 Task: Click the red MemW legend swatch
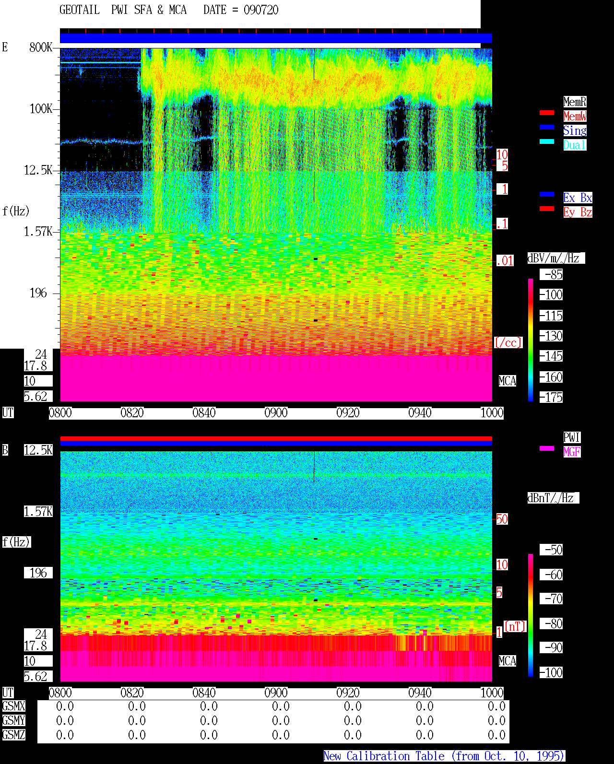pyautogui.click(x=547, y=113)
